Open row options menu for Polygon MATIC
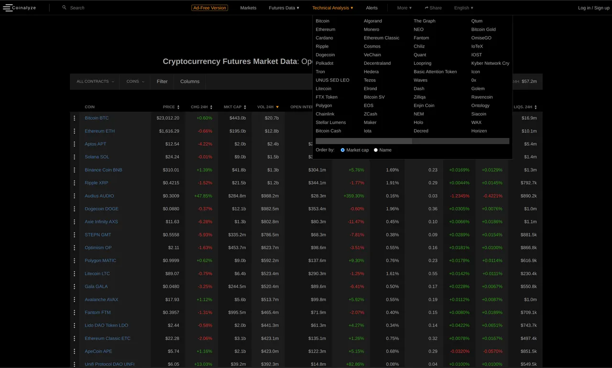The height and width of the screenshot is (368, 612). tap(75, 261)
